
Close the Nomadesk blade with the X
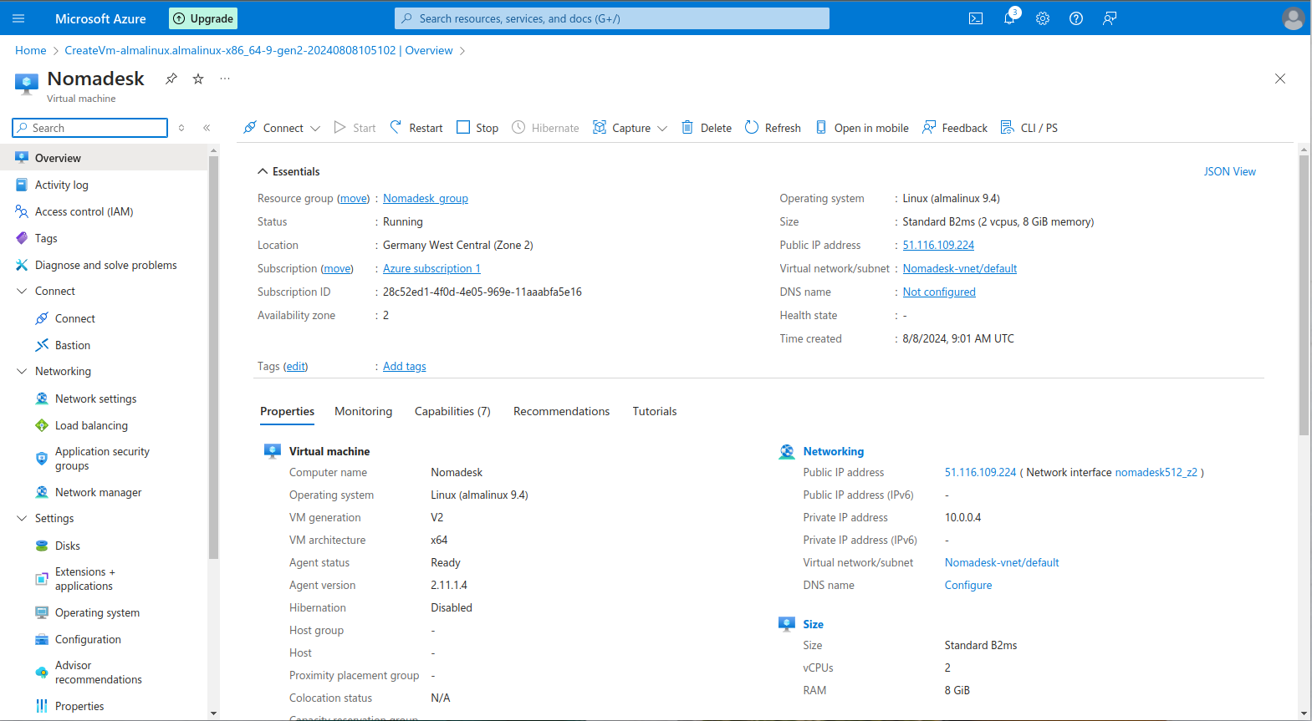[x=1280, y=79]
